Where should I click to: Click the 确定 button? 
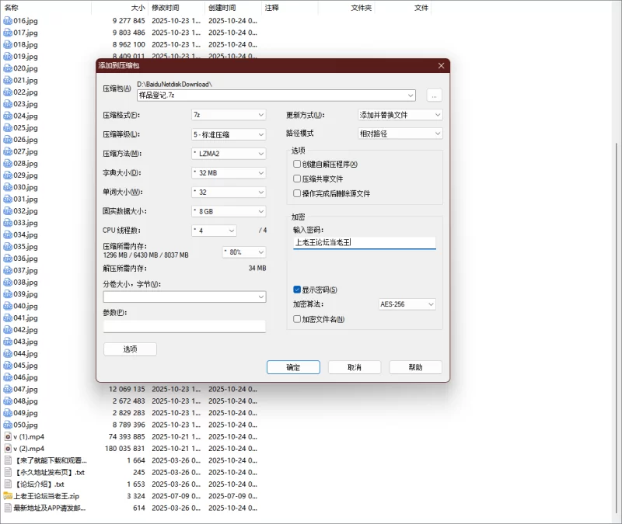pyautogui.click(x=292, y=367)
